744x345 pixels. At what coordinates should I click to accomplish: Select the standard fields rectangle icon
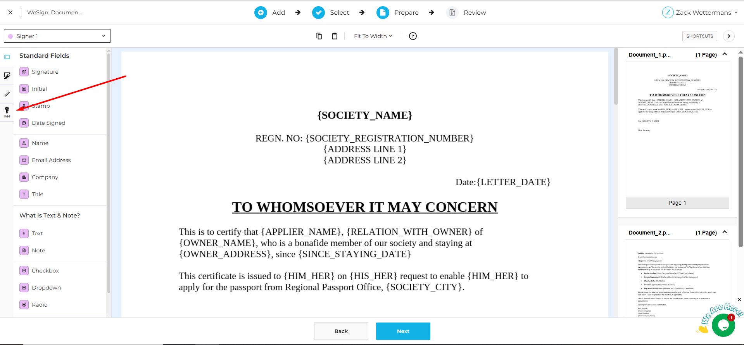(x=7, y=57)
